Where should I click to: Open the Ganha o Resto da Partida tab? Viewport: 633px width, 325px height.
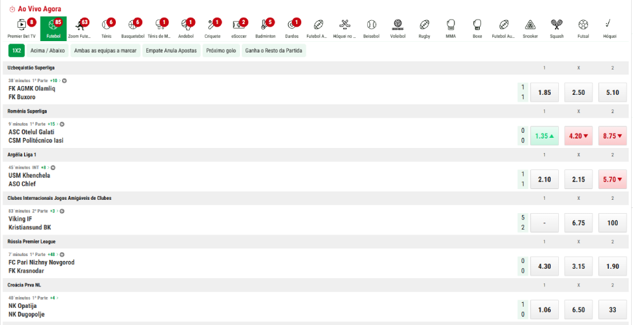coord(273,51)
